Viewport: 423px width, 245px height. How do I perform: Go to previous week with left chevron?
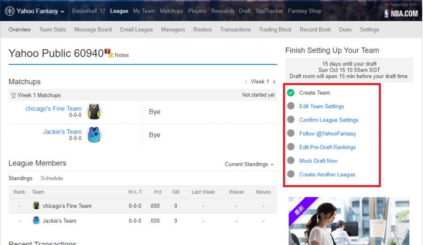click(x=246, y=82)
